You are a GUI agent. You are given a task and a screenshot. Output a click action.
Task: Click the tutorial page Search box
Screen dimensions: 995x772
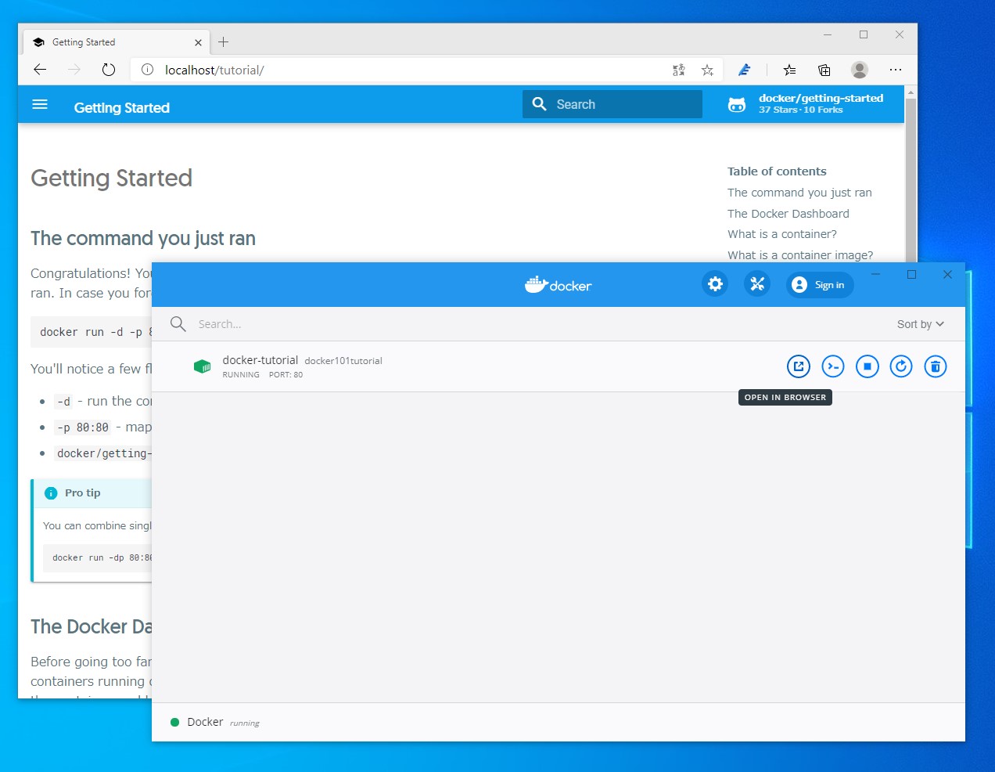click(x=612, y=104)
